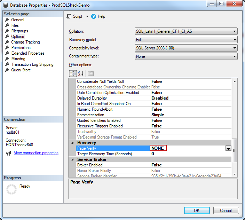Click the property grid vertical scrollbar
The image size is (245, 220).
pos(234,150)
